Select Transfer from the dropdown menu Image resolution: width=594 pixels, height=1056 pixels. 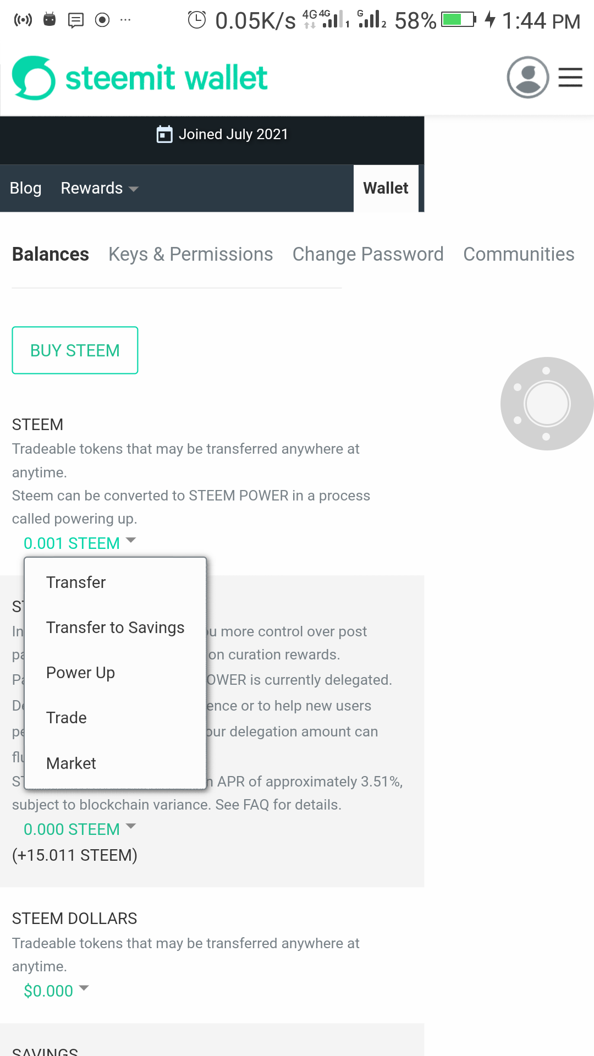pos(76,582)
